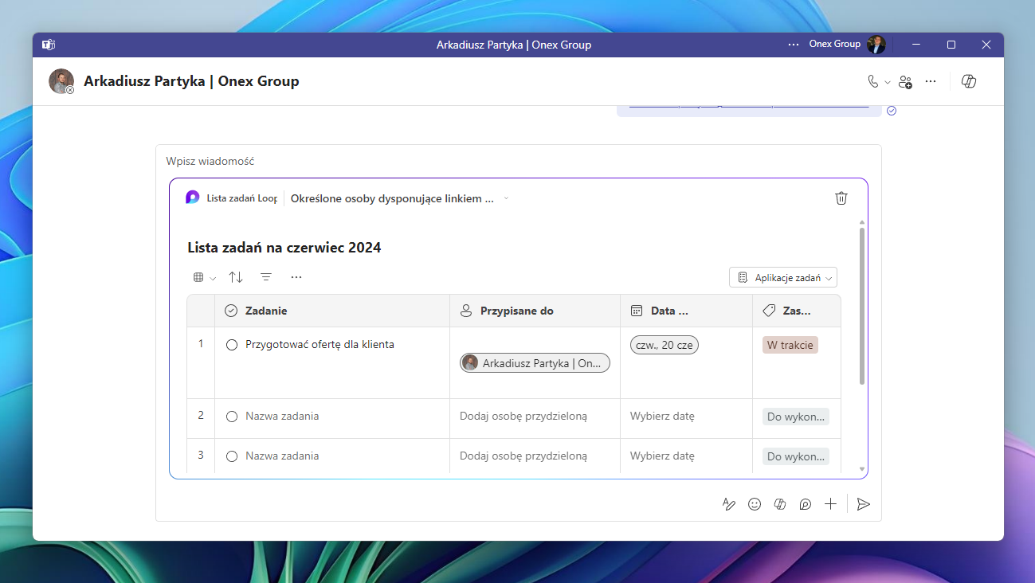Screen dimensions: 1035x583
Task: Open the Loop components icon in compose bar
Action: (x=806, y=504)
